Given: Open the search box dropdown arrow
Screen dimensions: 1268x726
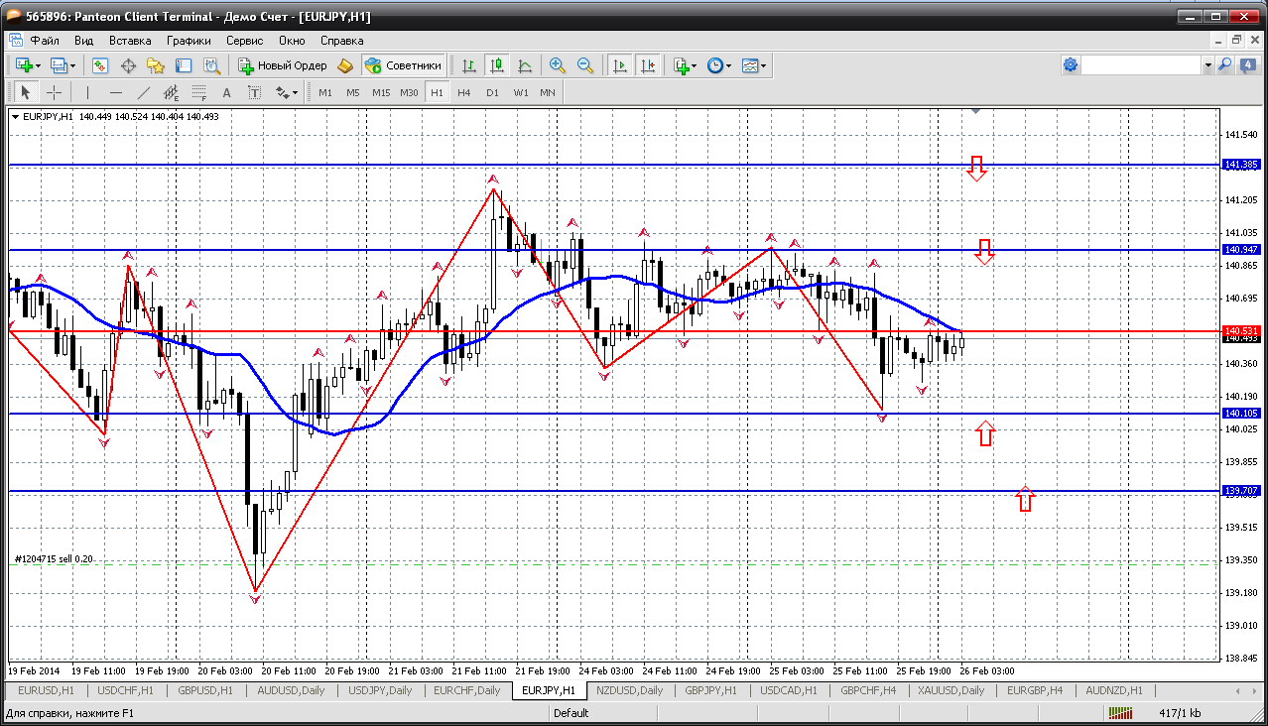Looking at the screenshot, I should coord(1207,64).
